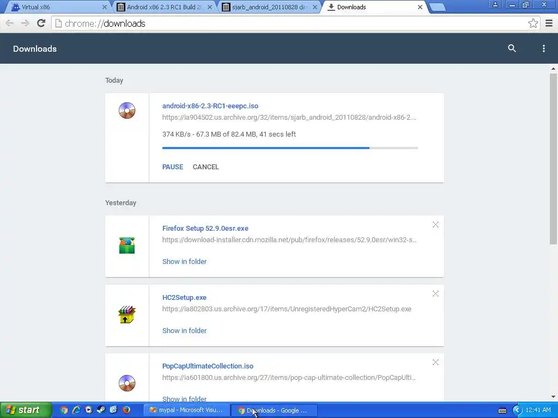Show Firefox Setup in folder

pos(184,262)
